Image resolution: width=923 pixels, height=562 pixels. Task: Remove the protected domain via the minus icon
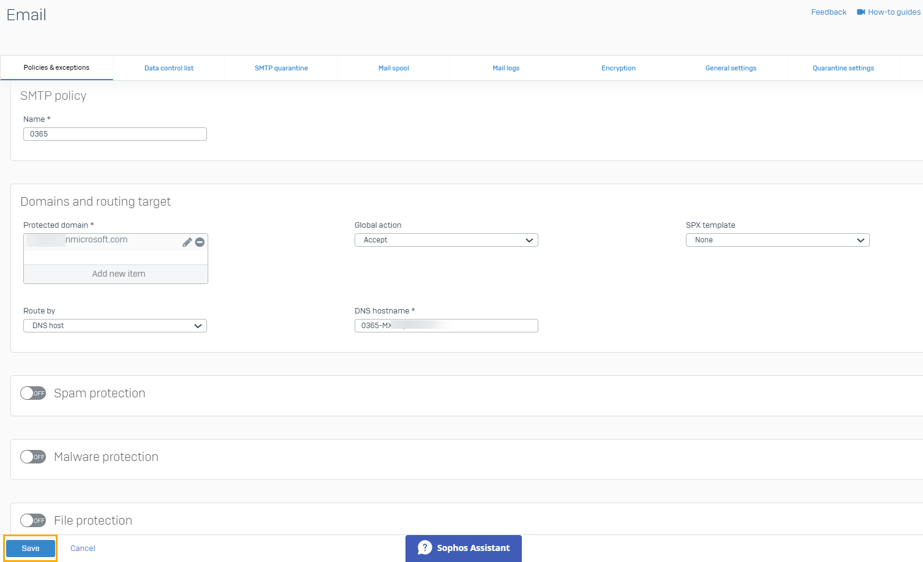pyautogui.click(x=199, y=242)
